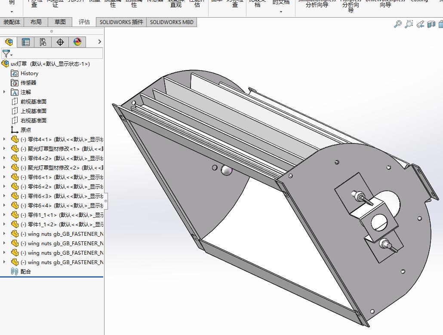
Task: Launch the FloXpress 分析向导 tool
Action: pyautogui.click(x=351, y=6)
